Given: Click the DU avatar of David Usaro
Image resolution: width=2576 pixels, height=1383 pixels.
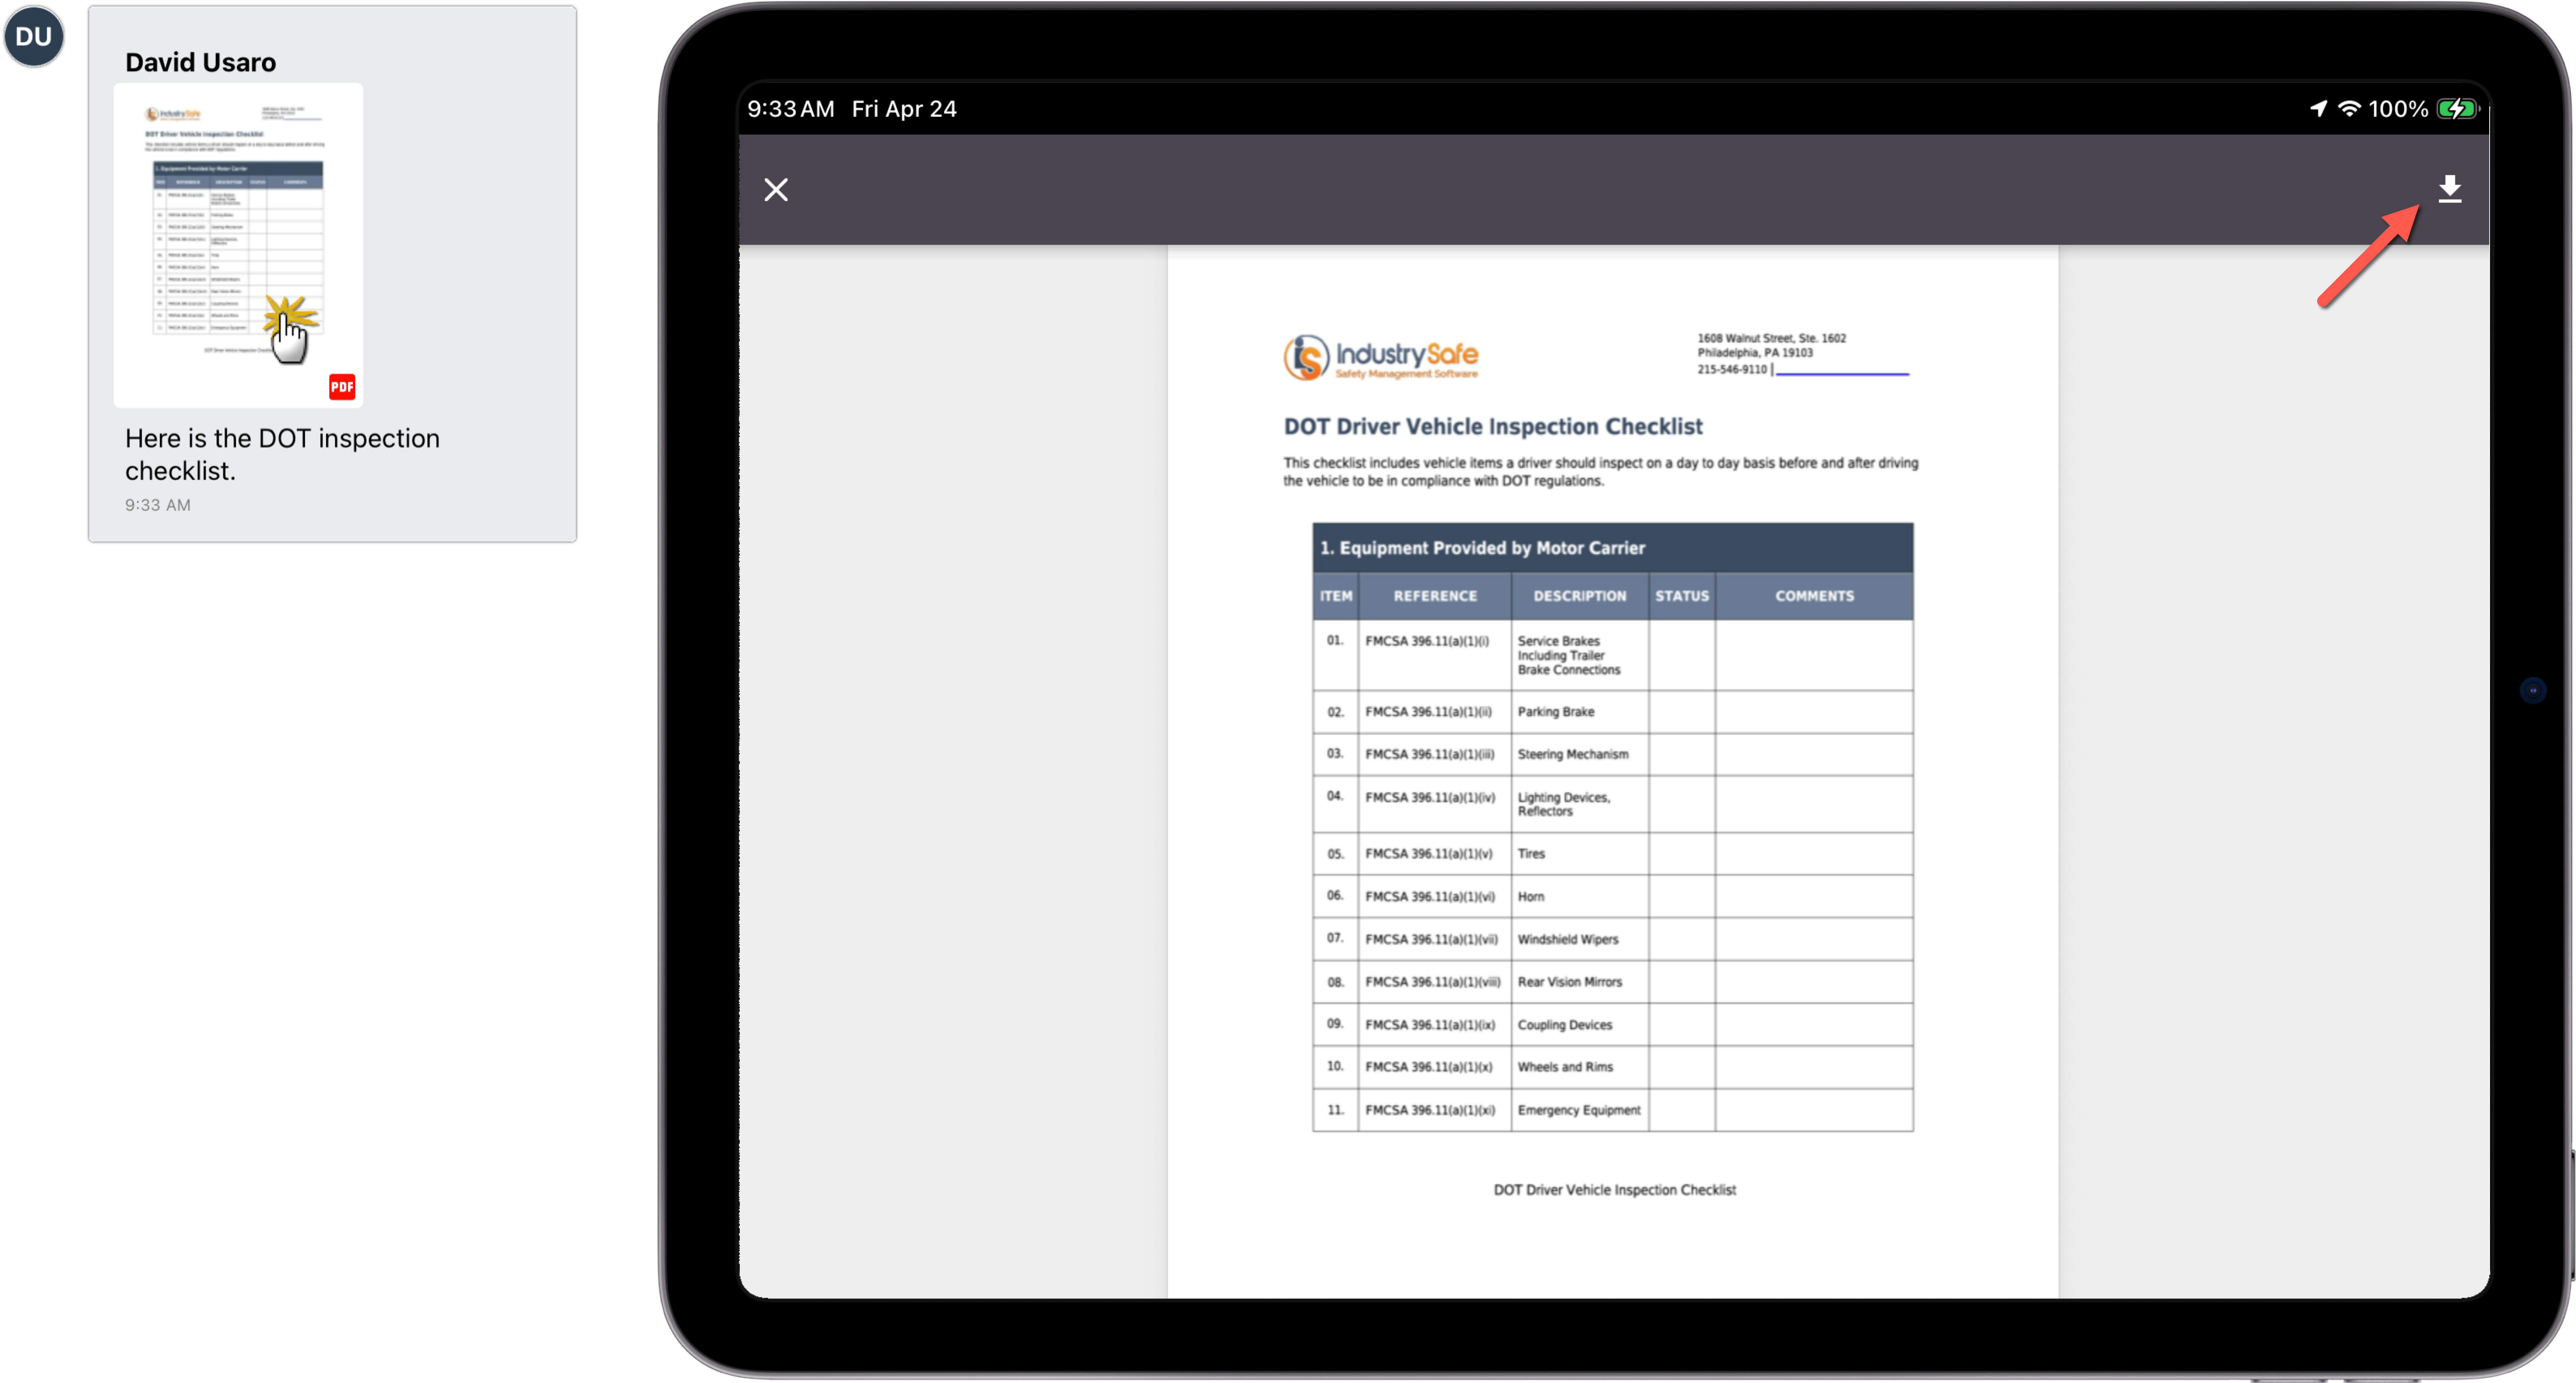Looking at the screenshot, I should [x=34, y=36].
